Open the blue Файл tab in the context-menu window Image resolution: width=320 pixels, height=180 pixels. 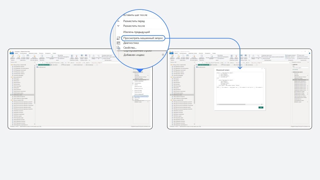(x=12, y=53)
